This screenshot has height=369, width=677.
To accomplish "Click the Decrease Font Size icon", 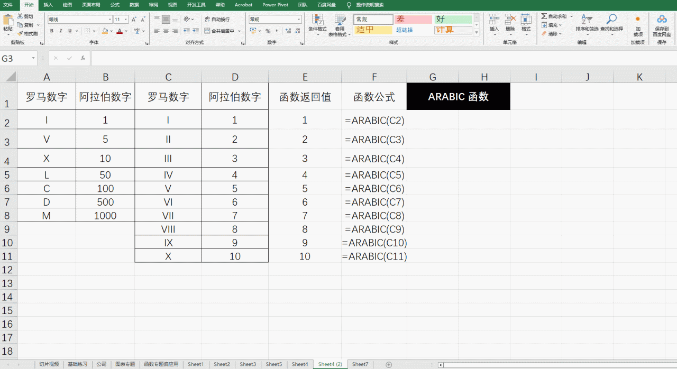I will (143, 20).
